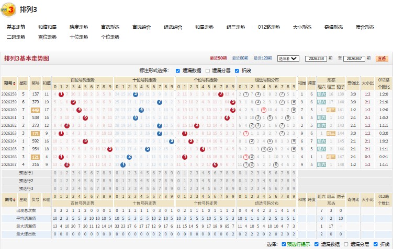393x249 pixels.
Task: Click red ball 9 in 个位 for issue 2026259
Action: (x=233, y=102)
